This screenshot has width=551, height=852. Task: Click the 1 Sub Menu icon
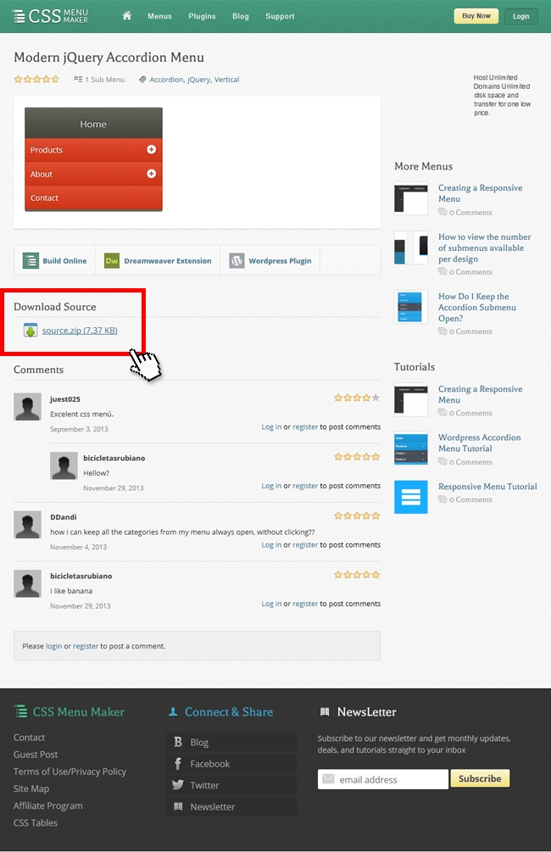point(78,80)
